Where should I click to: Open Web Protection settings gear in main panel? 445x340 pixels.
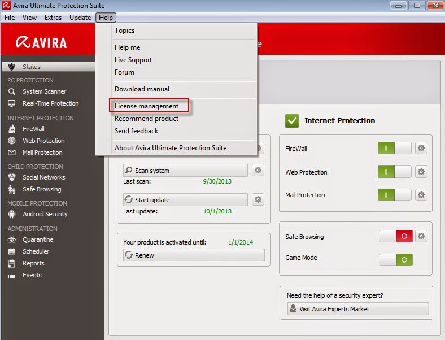pos(421,172)
